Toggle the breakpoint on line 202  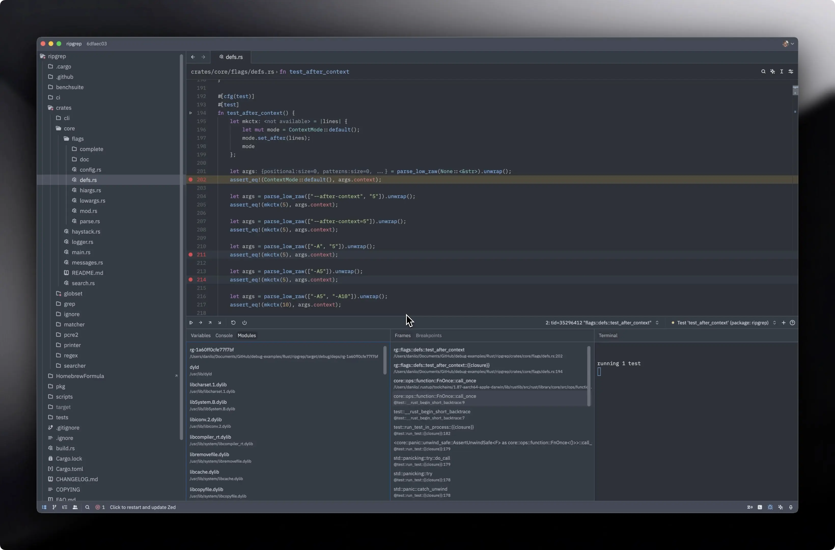coord(190,180)
